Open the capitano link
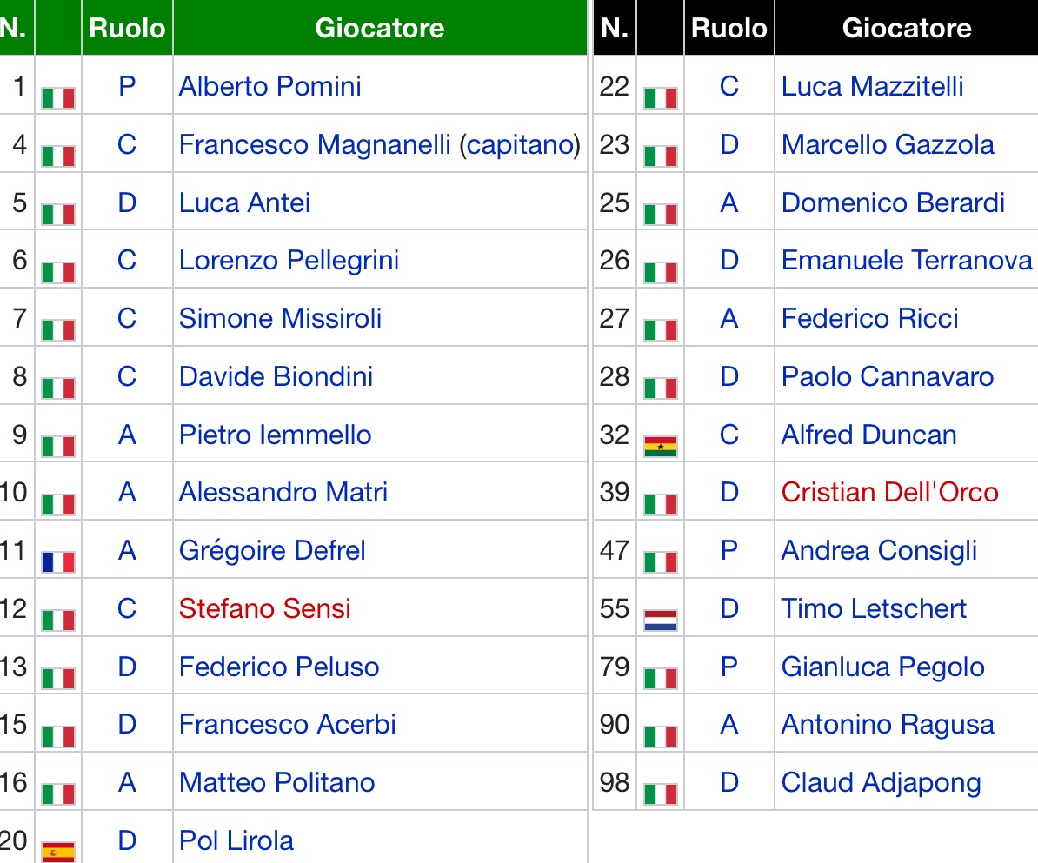This screenshot has width=1038, height=863. pyautogui.click(x=520, y=144)
